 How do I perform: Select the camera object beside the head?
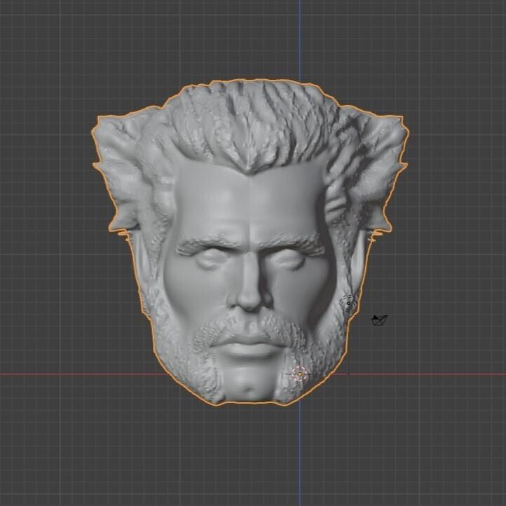380,320
